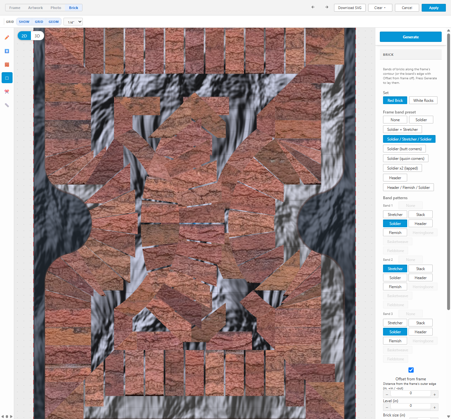Select the scissors cut tool
This screenshot has height=419, width=451.
tap(7, 92)
